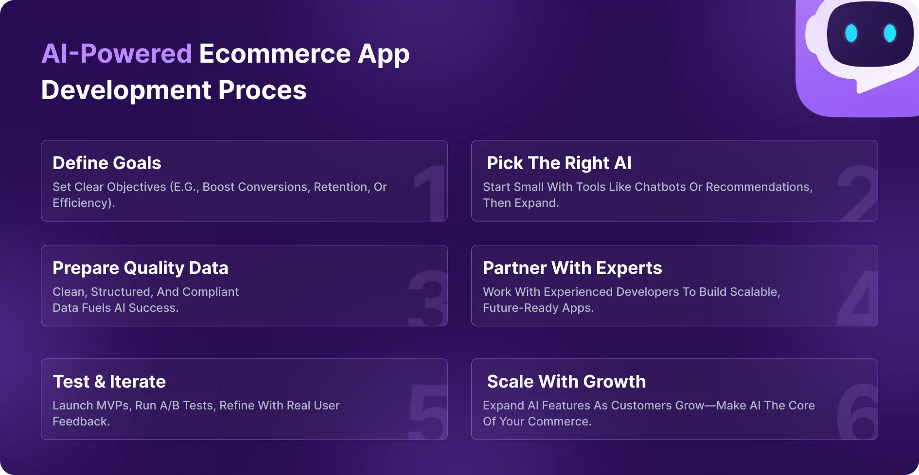Open the "Define Goals" heading

click(x=107, y=163)
